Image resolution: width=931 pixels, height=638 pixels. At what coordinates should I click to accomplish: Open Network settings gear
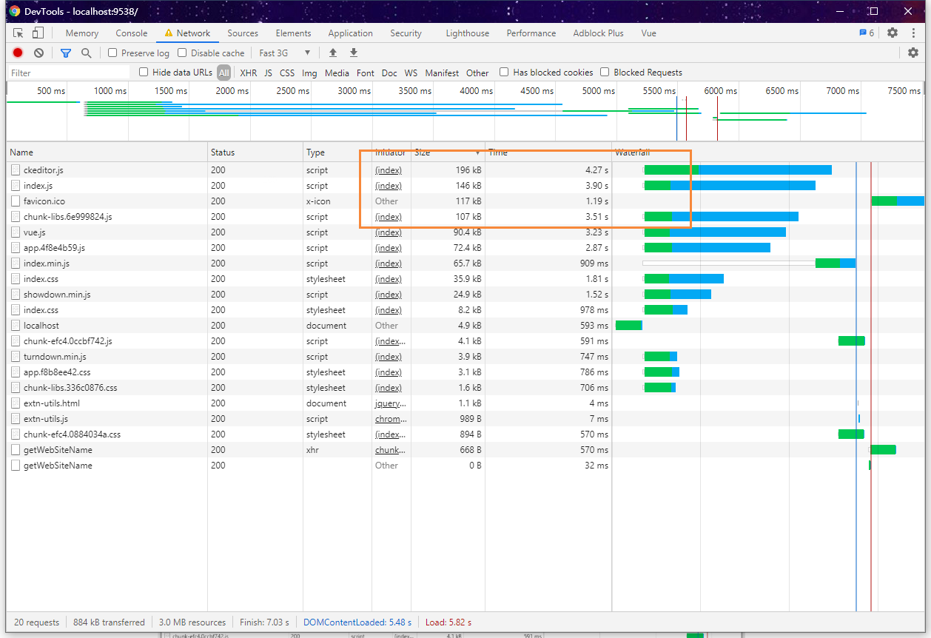(x=913, y=53)
